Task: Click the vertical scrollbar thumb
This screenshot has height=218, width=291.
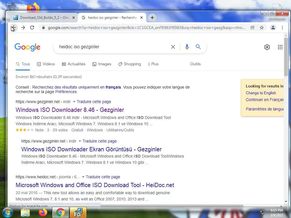Action: [x=286, y=56]
